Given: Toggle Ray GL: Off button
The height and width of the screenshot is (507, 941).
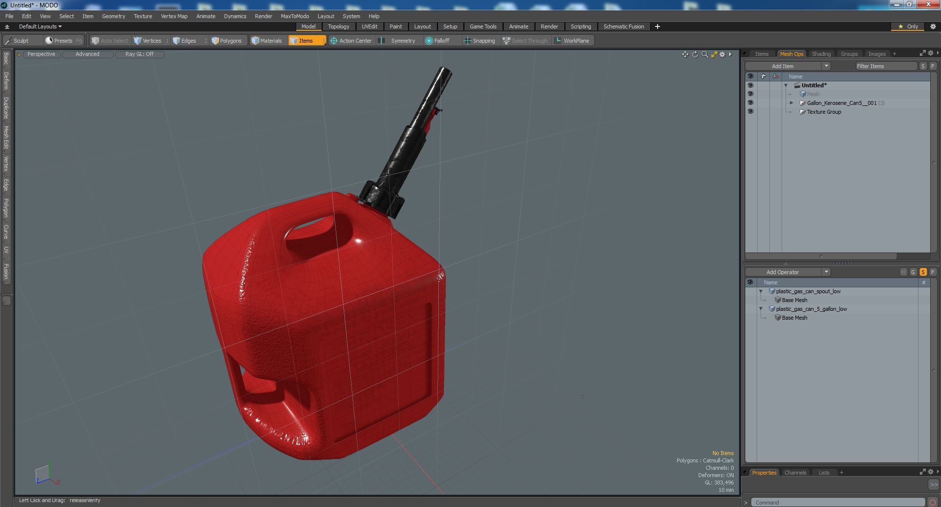Looking at the screenshot, I should click(x=139, y=54).
